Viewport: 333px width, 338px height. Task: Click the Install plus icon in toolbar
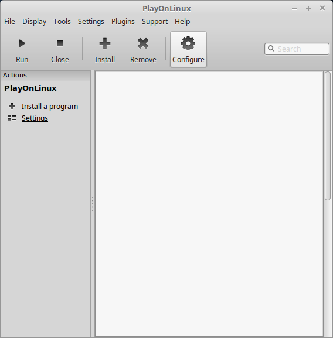click(105, 43)
